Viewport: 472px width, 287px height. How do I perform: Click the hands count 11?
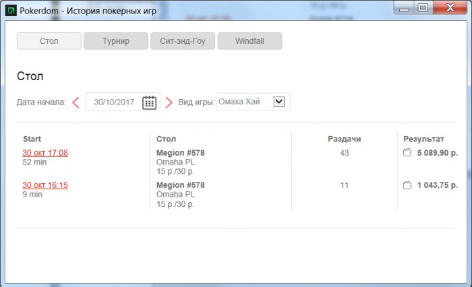point(345,185)
